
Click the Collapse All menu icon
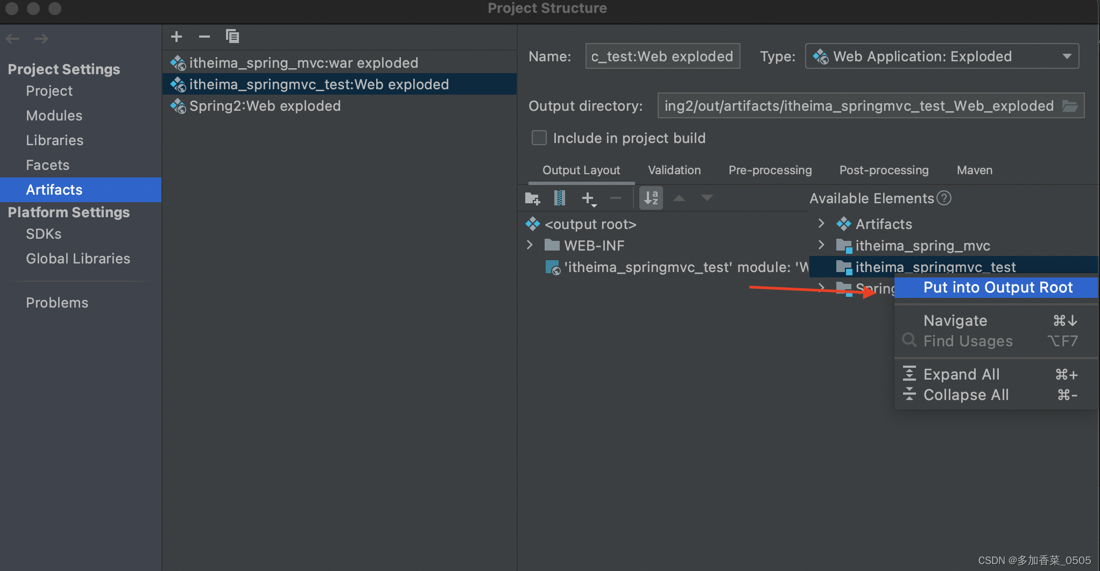pyautogui.click(x=909, y=394)
